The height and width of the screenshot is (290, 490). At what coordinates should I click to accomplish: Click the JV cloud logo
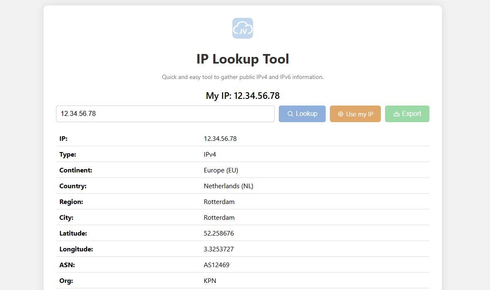coord(242,28)
